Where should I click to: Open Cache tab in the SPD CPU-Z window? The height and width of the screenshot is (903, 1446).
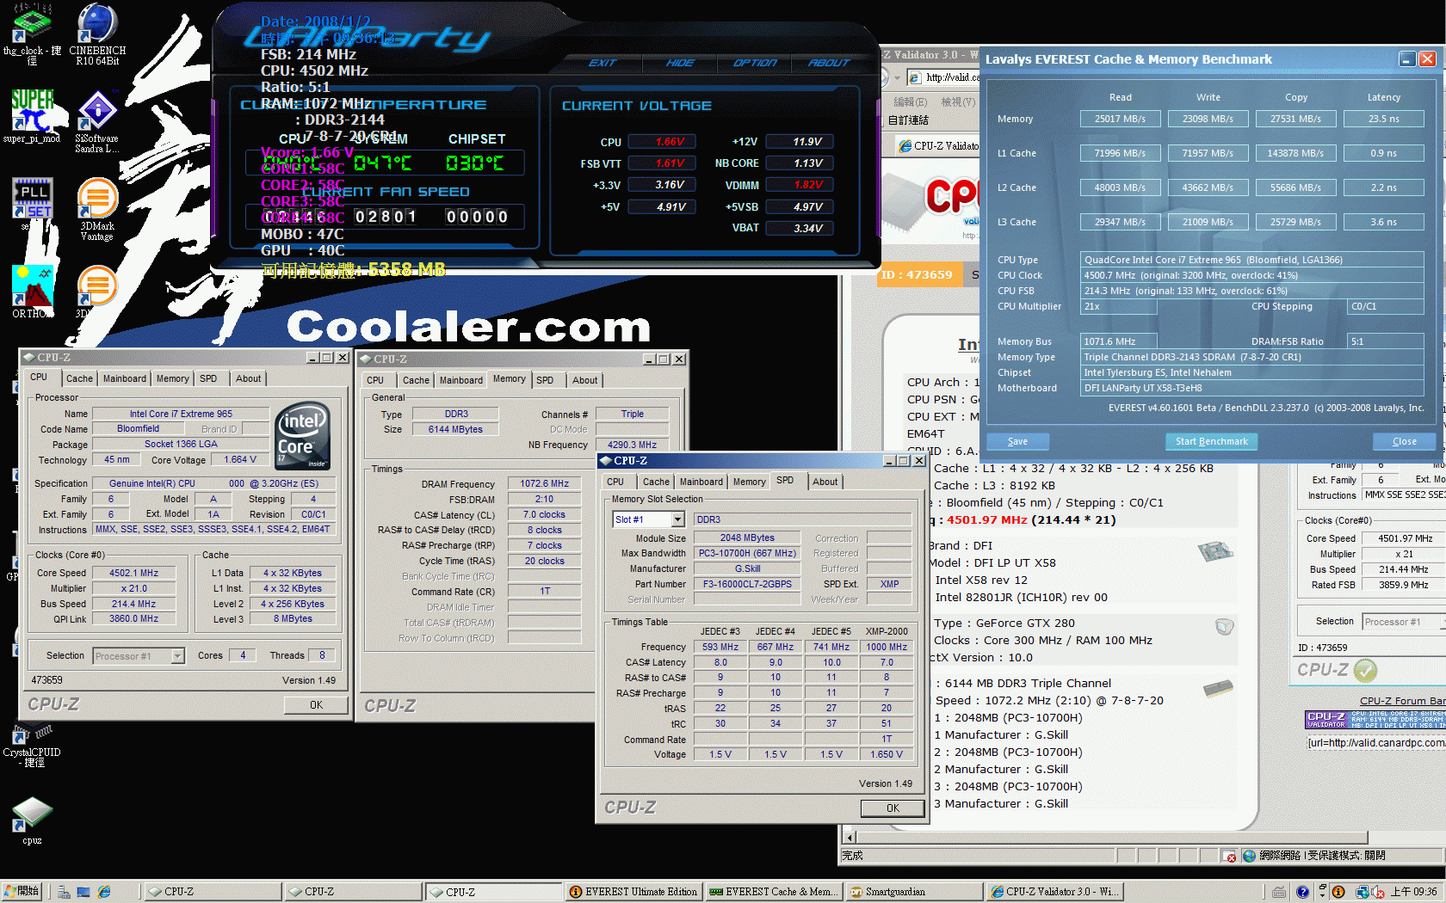(656, 482)
